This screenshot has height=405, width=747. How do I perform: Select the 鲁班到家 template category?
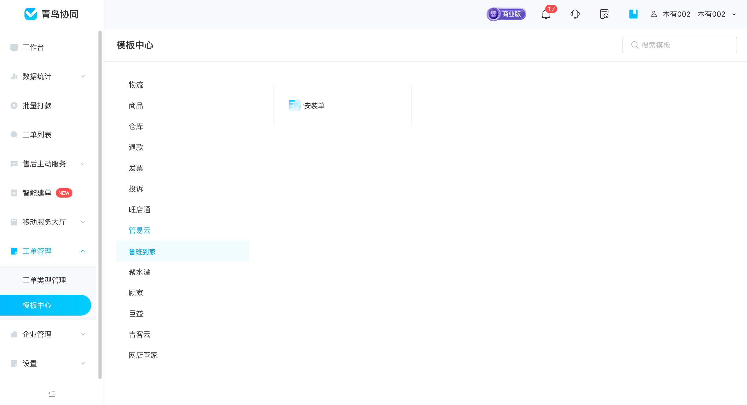coord(182,251)
